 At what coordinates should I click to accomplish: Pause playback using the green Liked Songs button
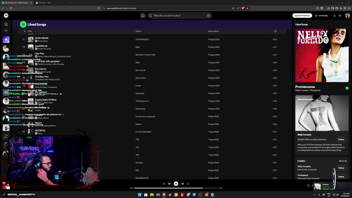click(23, 24)
